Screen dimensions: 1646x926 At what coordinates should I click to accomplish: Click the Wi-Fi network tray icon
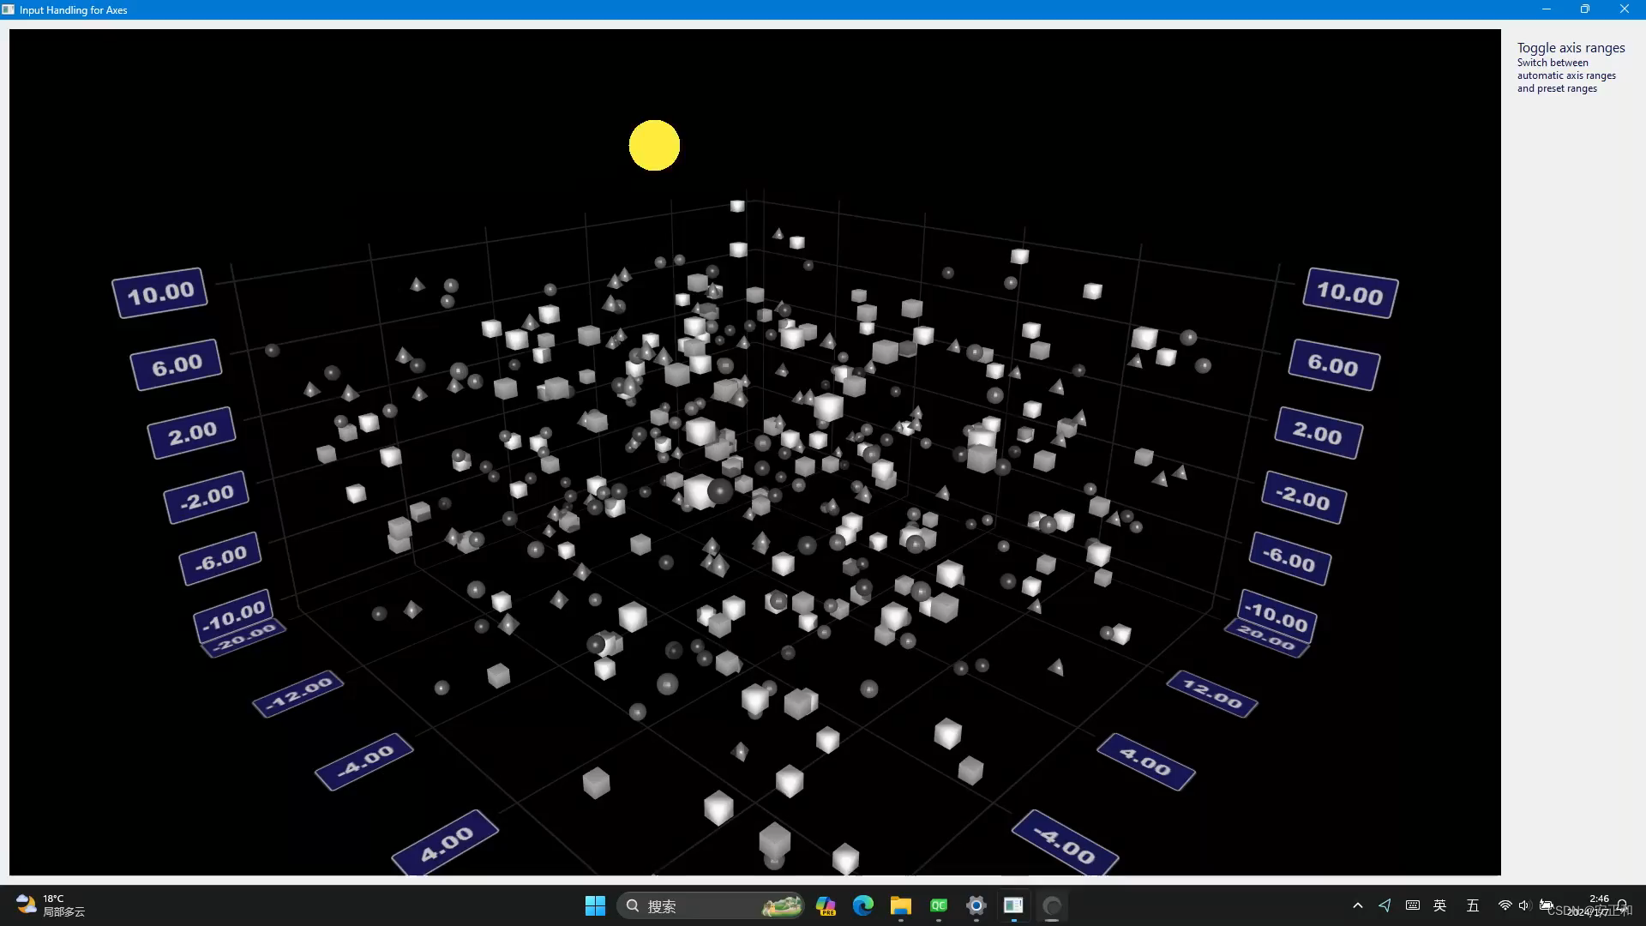(1505, 905)
